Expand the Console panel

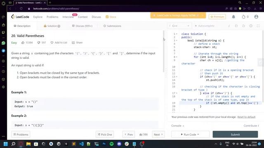point(178,126)
